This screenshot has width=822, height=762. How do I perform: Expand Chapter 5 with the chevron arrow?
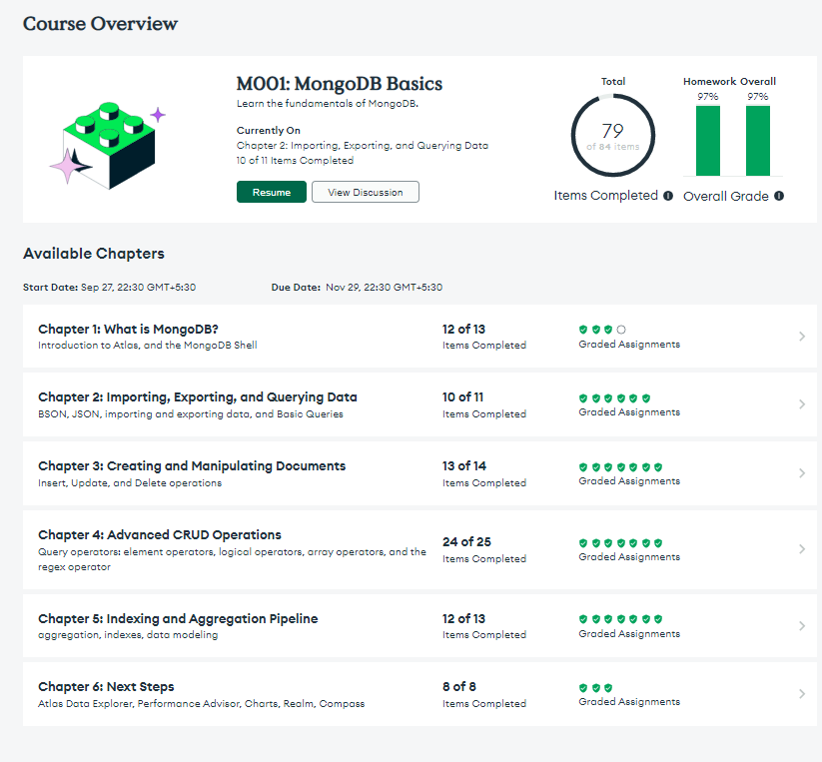(x=802, y=626)
